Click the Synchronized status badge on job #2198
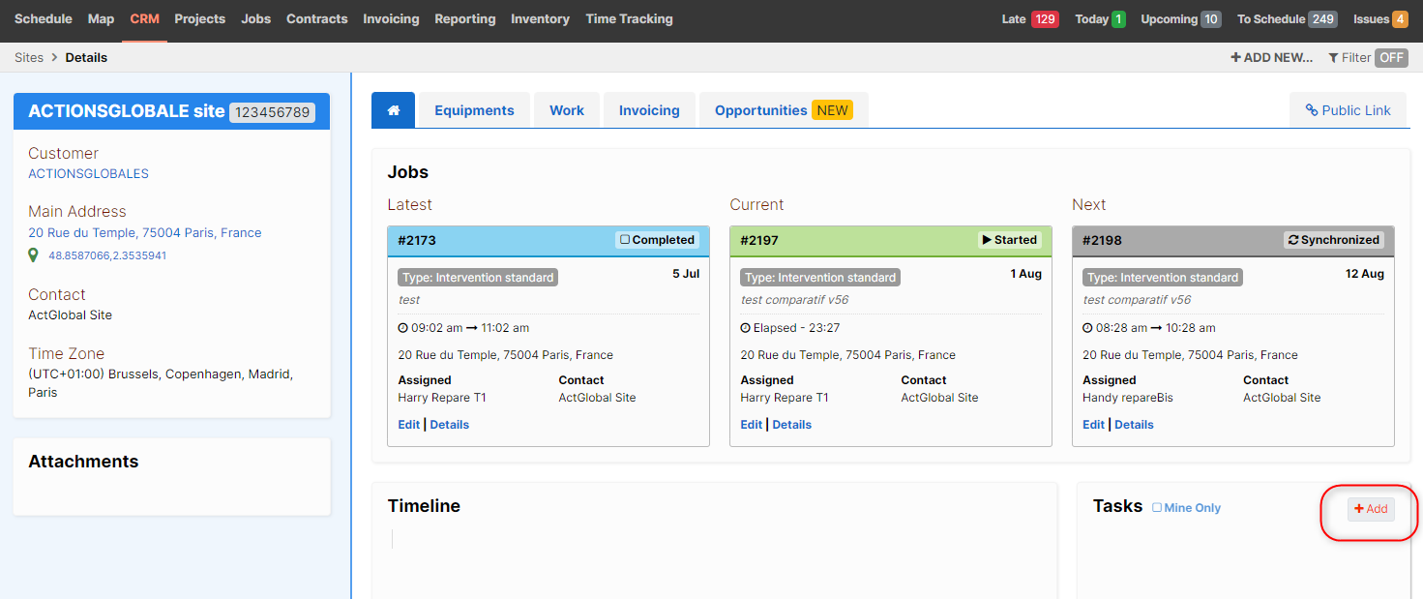Image resolution: width=1423 pixels, height=599 pixels. (1334, 240)
